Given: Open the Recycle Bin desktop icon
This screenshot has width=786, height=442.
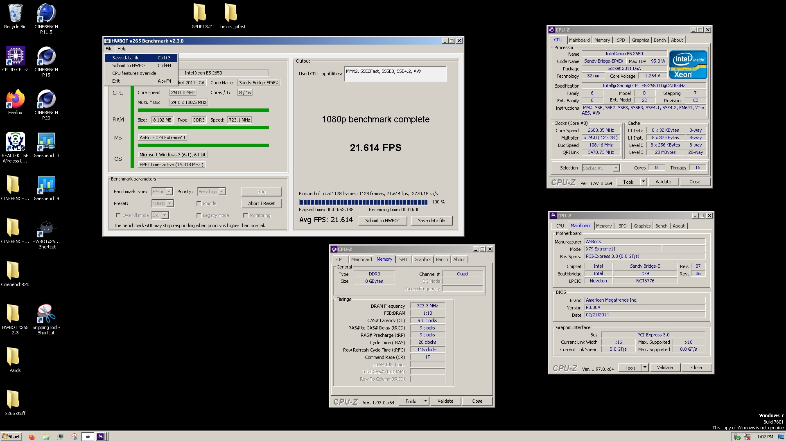Looking at the screenshot, I should pyautogui.click(x=15, y=16).
